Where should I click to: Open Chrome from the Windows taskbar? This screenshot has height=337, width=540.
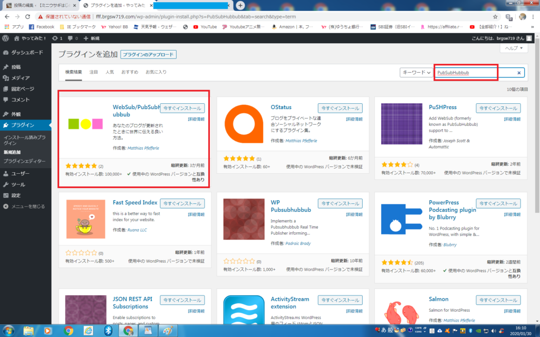pos(69,330)
